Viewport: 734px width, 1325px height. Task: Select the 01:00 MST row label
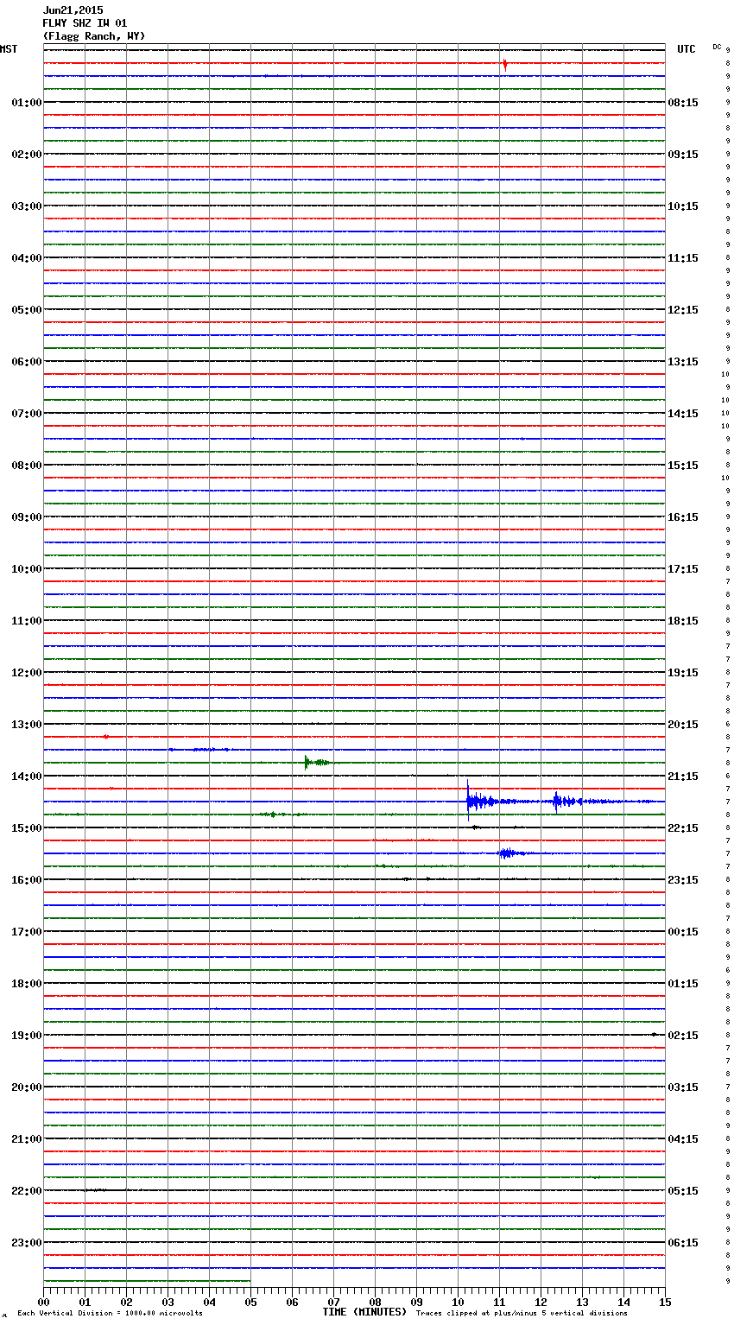point(27,103)
